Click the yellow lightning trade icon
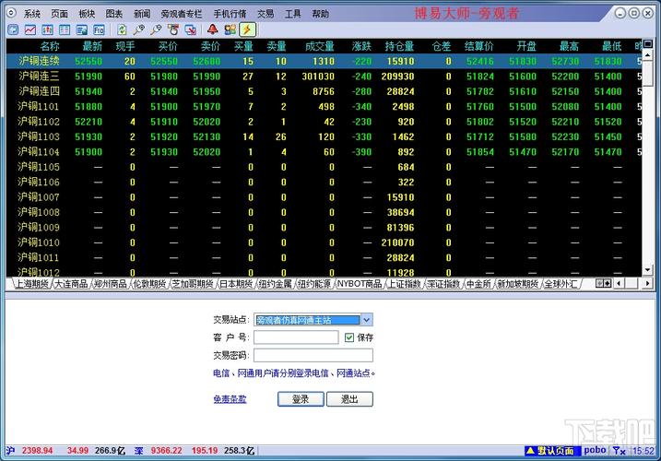Viewport: 661px width, 461px height. pos(246,30)
